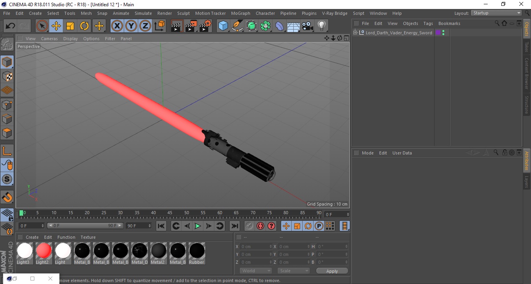
Task: Enable the Axis tool
Action: [x=7, y=151]
